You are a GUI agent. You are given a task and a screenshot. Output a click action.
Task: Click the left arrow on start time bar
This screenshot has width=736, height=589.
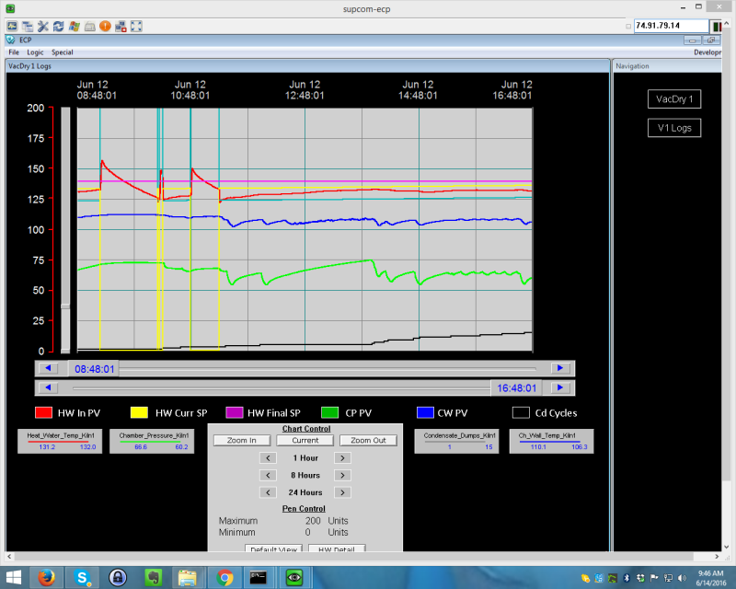pyautogui.click(x=48, y=368)
